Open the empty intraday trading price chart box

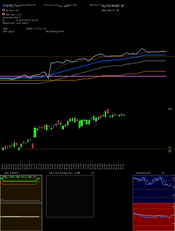pos(70,196)
